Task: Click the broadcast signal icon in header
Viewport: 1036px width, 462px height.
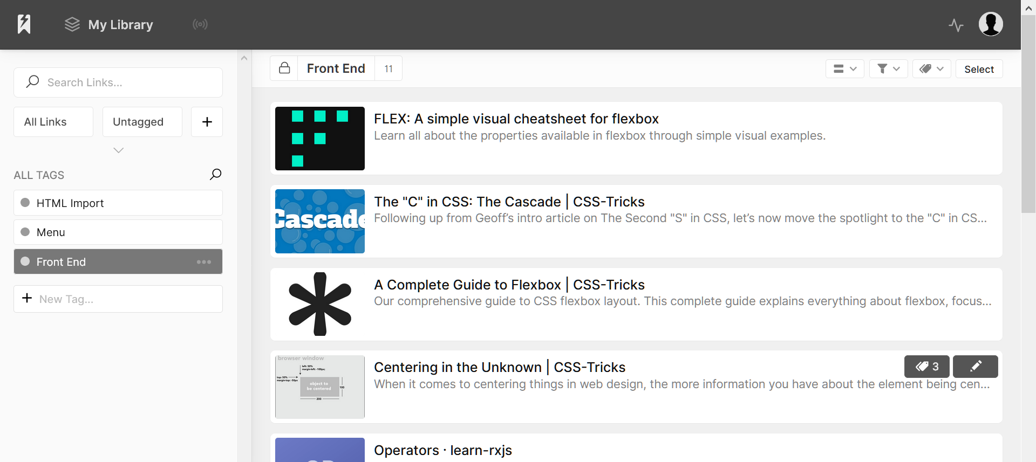Action: [x=200, y=24]
